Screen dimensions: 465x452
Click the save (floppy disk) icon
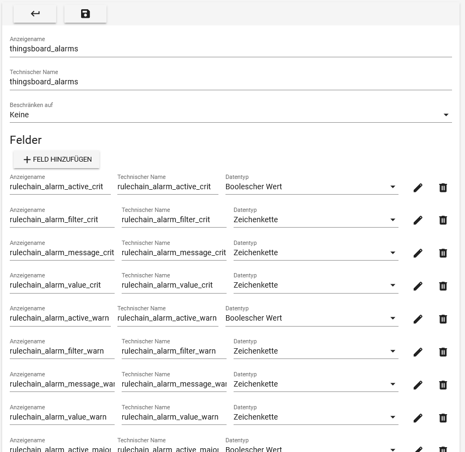[x=85, y=14]
